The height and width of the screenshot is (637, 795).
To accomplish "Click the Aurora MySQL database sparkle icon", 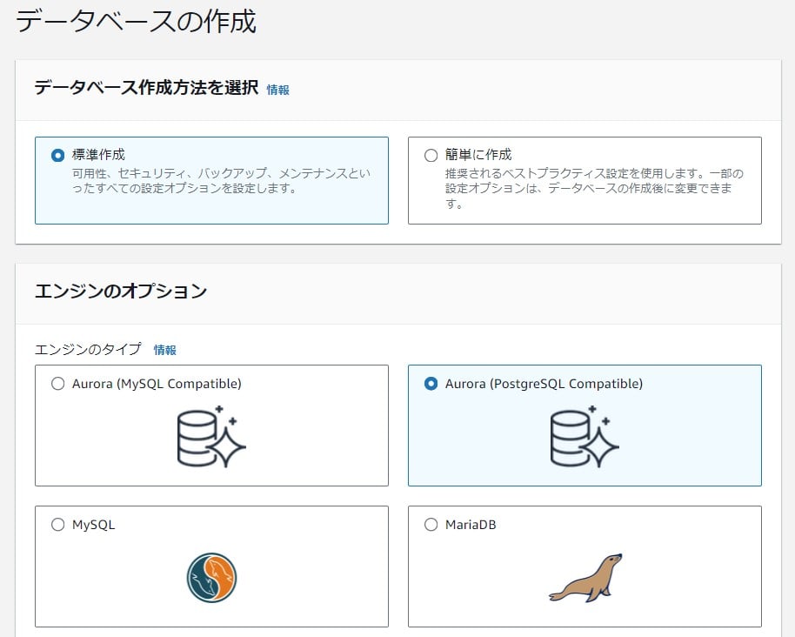I will coord(211,436).
